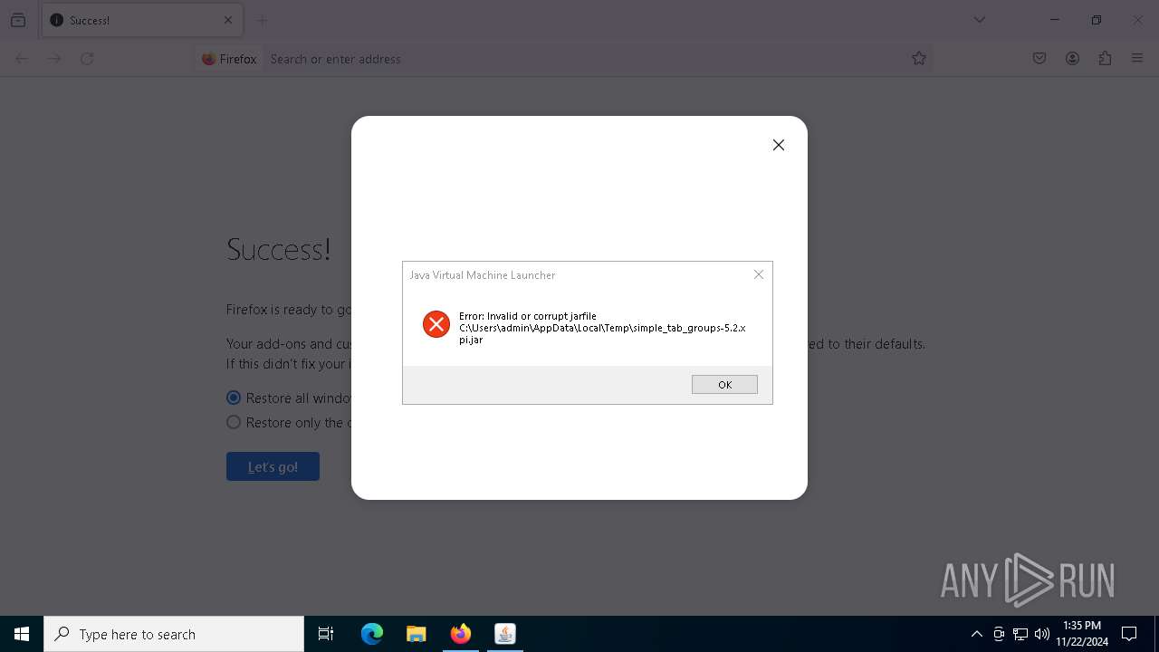Click the red error icon in dialog
Viewport: 1159px width, 652px height.
pyautogui.click(x=436, y=323)
